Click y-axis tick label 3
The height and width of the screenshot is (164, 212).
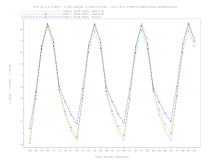pos(21,87)
